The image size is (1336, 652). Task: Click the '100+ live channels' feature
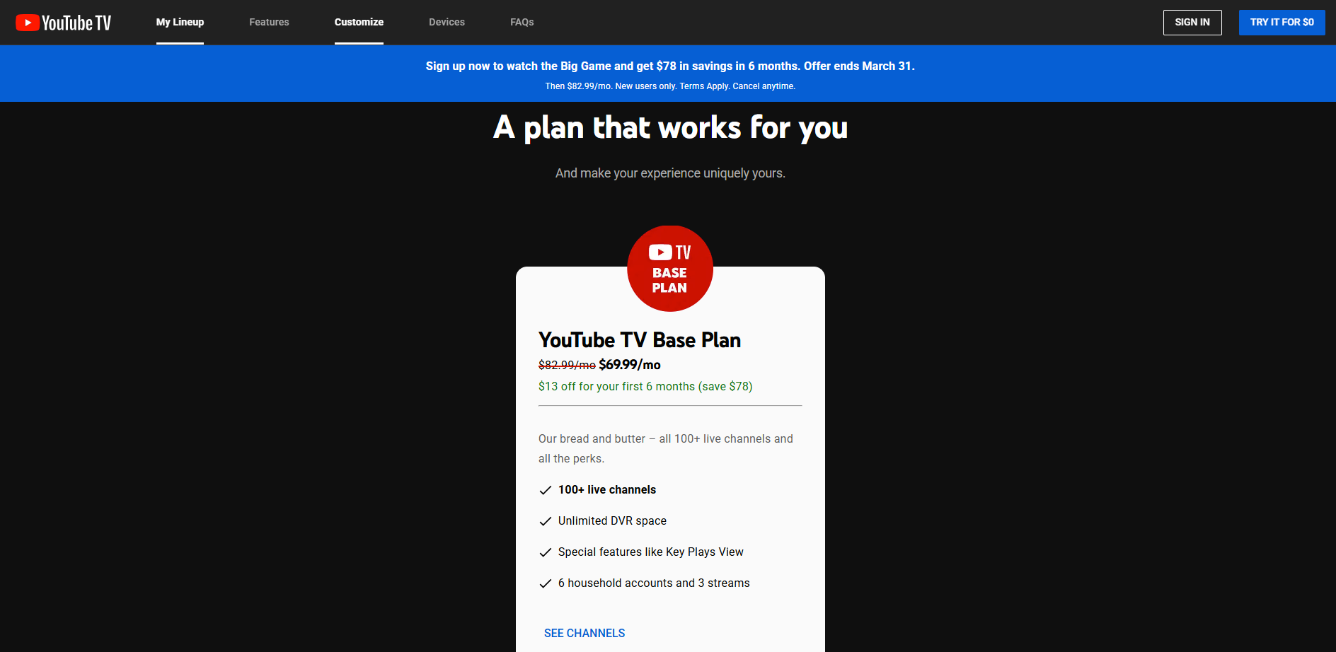[607, 489]
